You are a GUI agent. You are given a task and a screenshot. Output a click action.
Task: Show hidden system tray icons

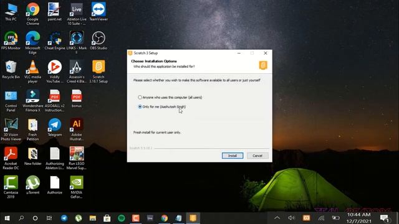point(277,218)
